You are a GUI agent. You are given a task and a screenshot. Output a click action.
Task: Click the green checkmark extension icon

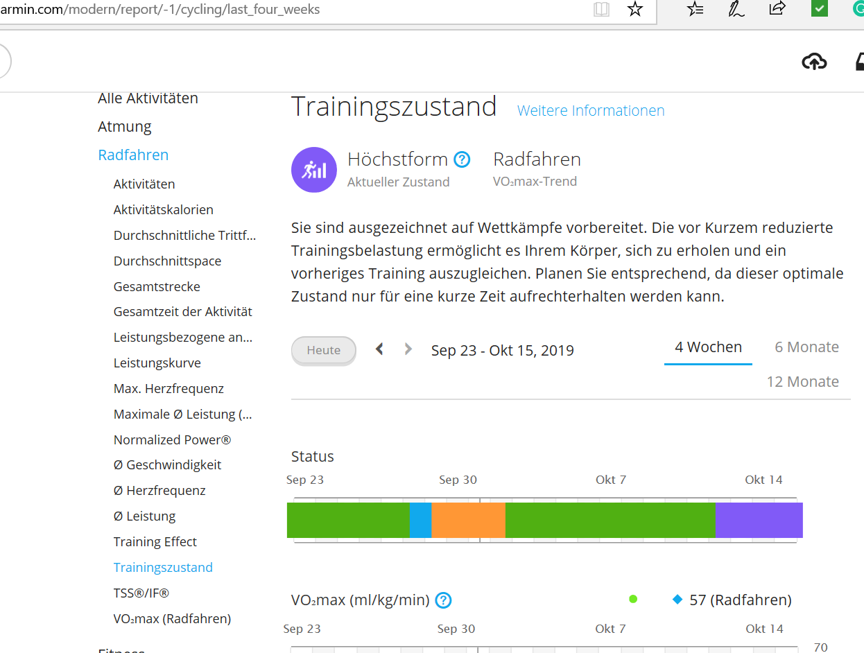(x=820, y=9)
